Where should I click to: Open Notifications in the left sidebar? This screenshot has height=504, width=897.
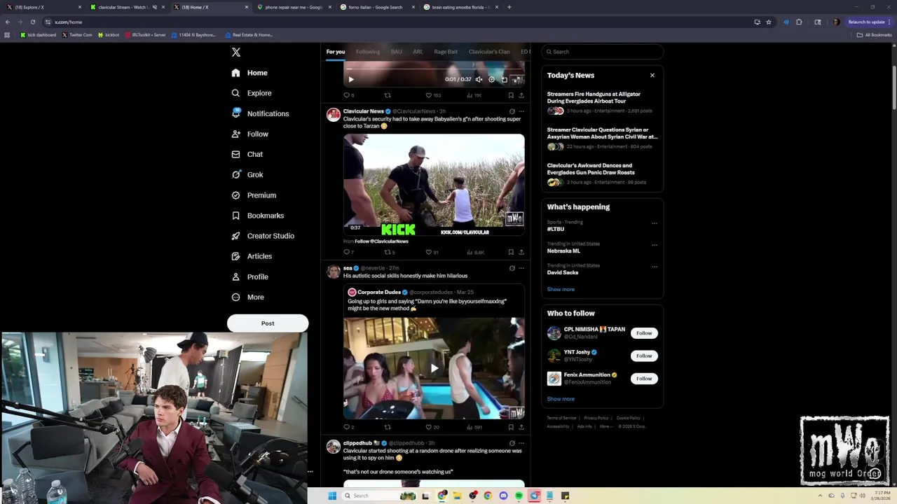pyautogui.click(x=260, y=113)
